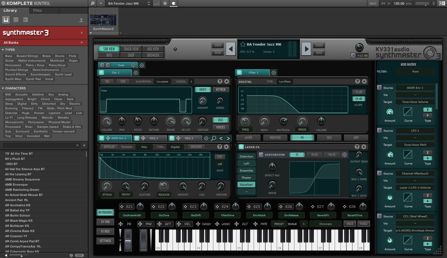
Task: Open Layer FX panel settings gear
Action: click(x=364, y=147)
